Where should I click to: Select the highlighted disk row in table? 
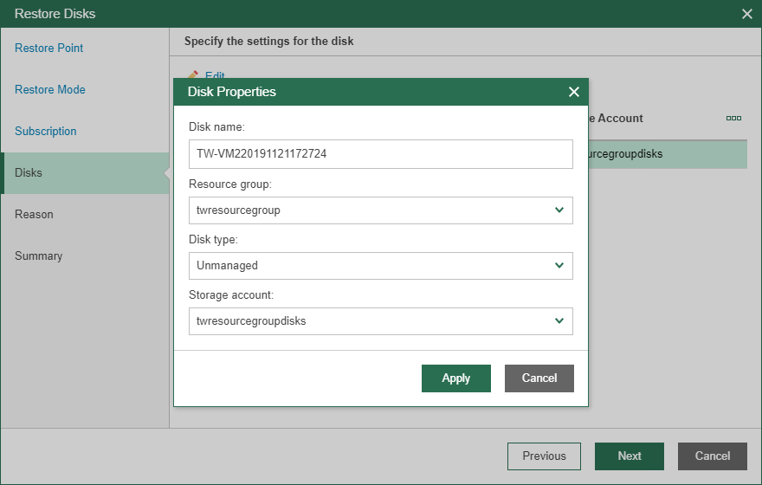(667, 154)
